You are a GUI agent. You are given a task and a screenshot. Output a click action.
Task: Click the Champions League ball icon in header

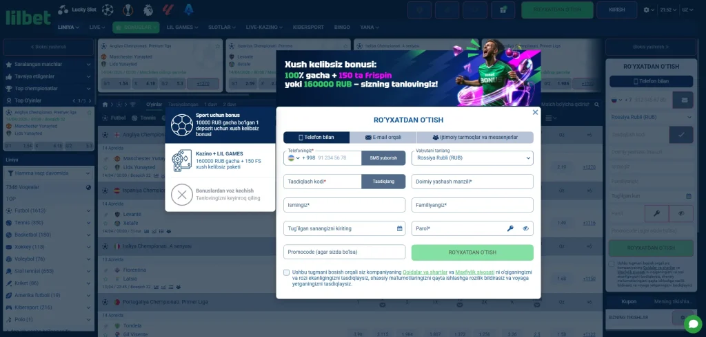click(107, 10)
